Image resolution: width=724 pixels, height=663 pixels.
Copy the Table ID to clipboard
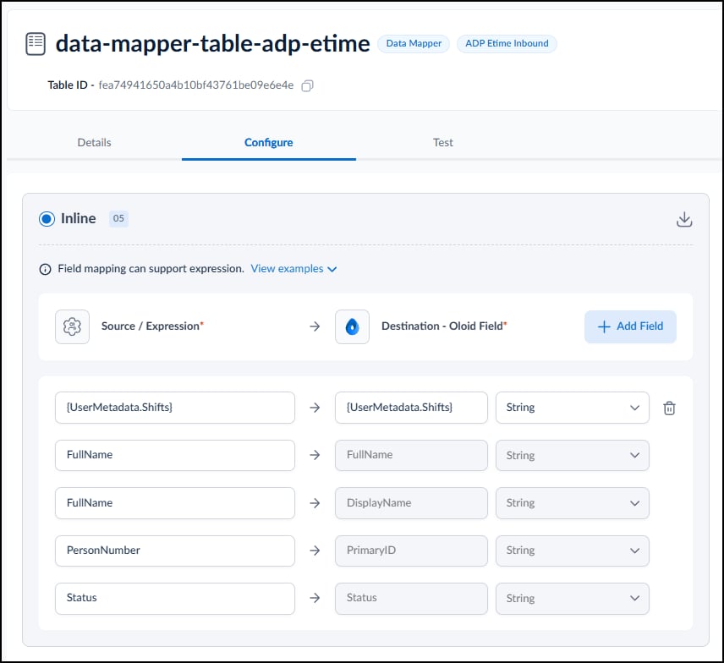pos(307,86)
